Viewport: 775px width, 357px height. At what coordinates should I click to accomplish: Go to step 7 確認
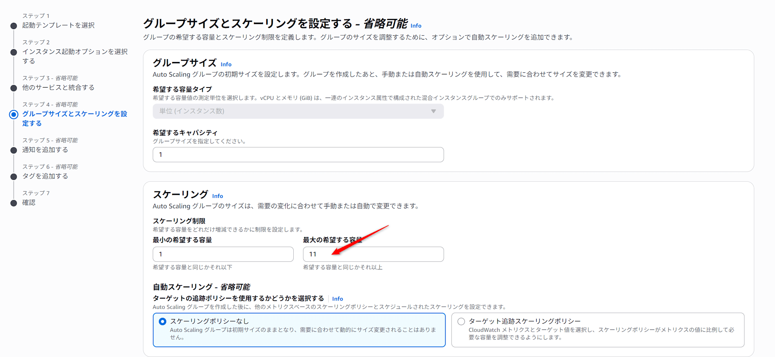(29, 203)
